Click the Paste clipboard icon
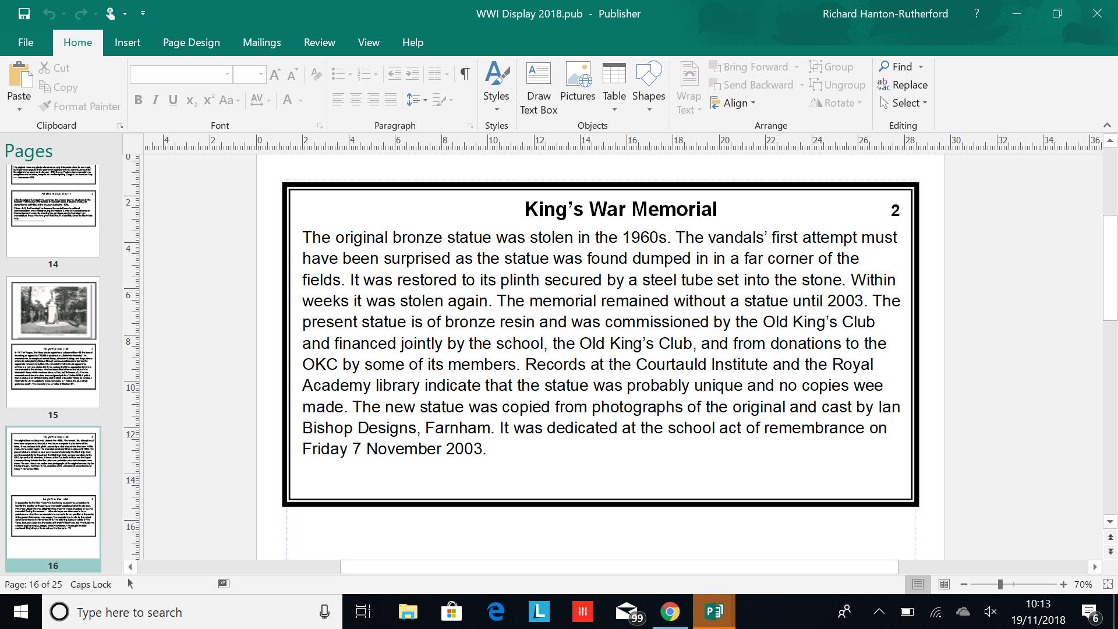 click(x=19, y=75)
